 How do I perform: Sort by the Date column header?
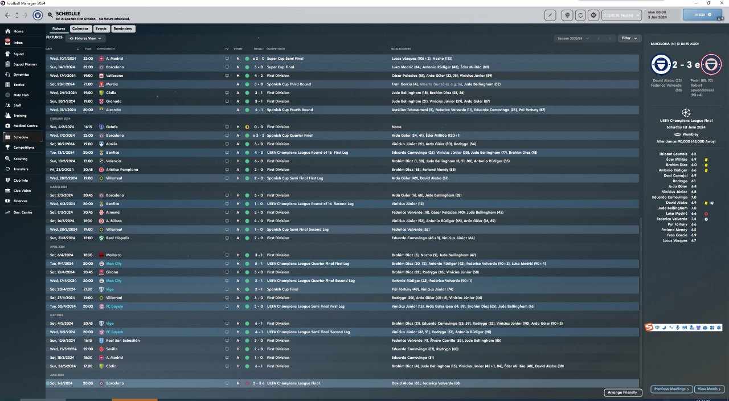tap(49, 49)
